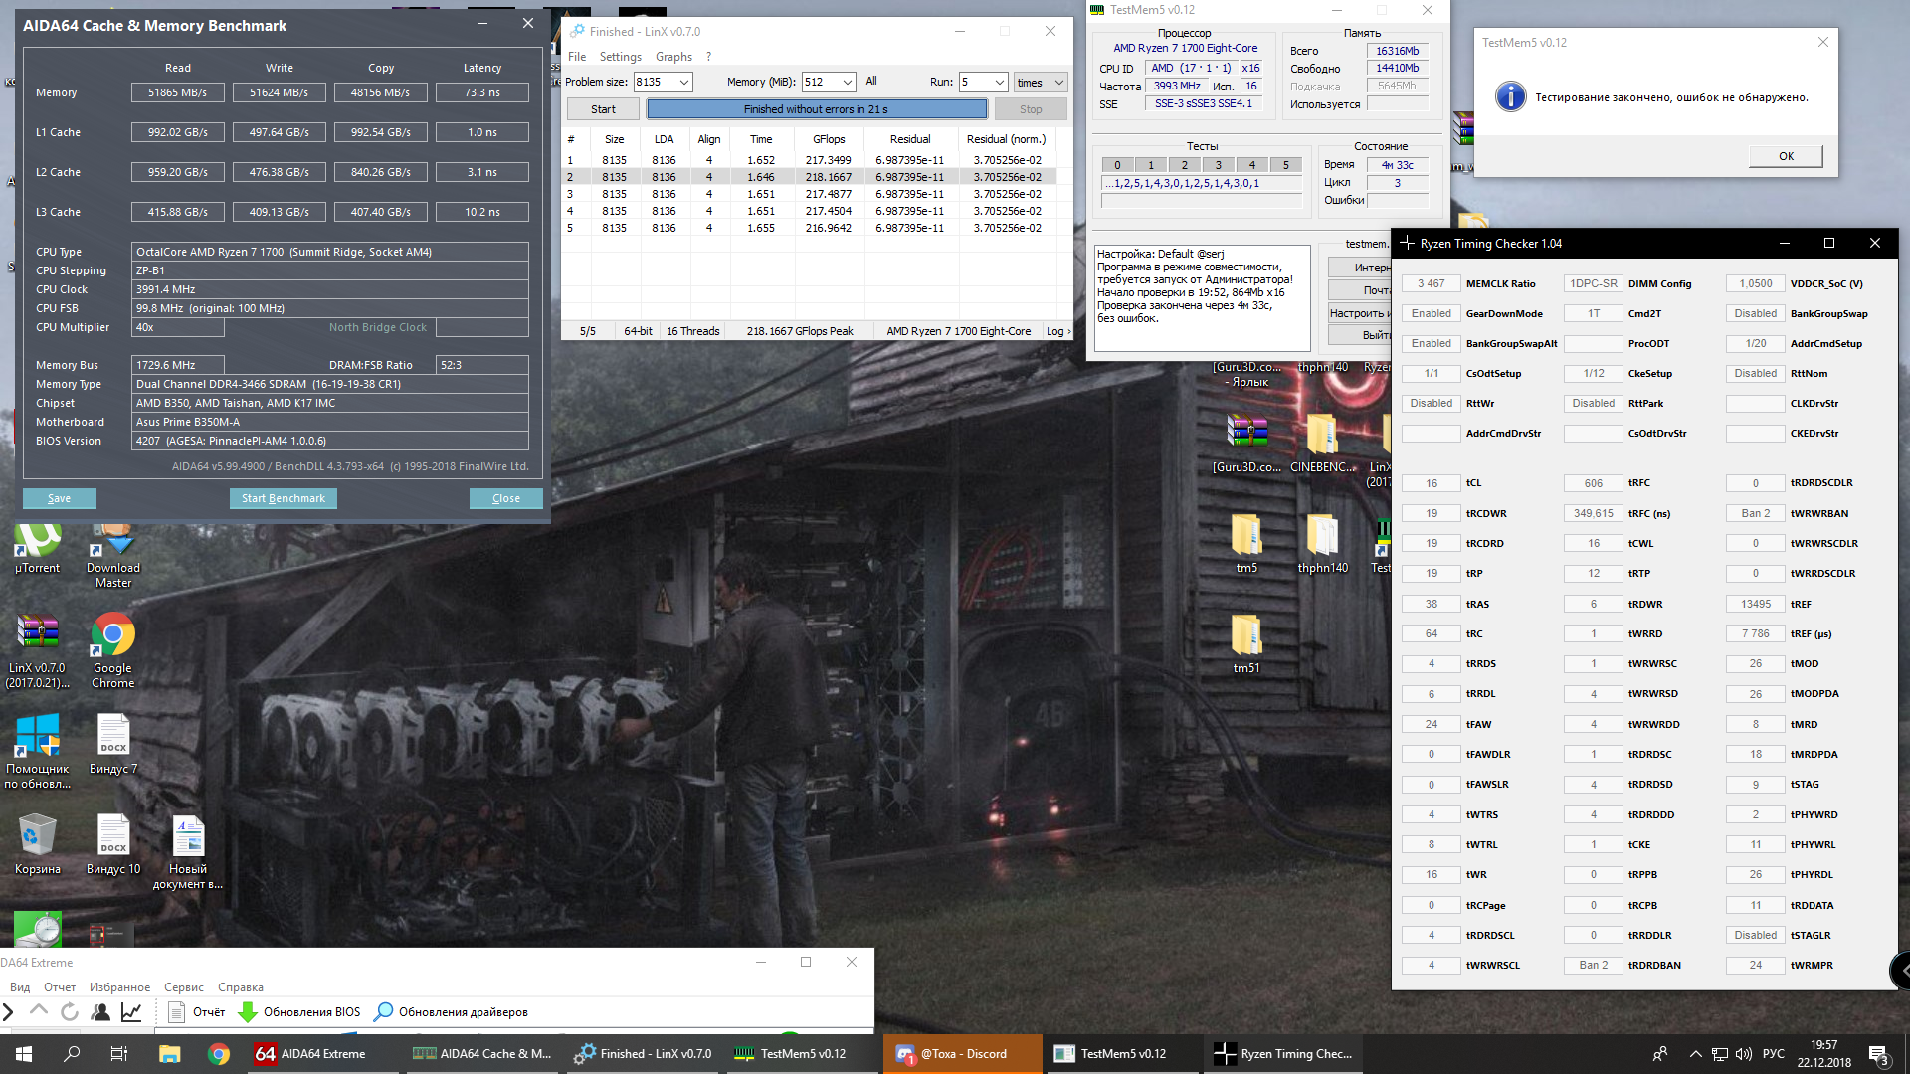Click the AIDA64 refresh toolbar icon

(70, 1012)
